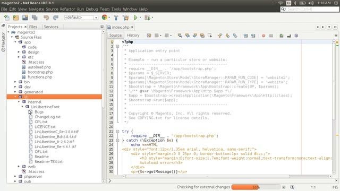The width and height of the screenshot is (340, 191).
Task: Click the red Start Macro Recording icon
Action: point(263,36)
